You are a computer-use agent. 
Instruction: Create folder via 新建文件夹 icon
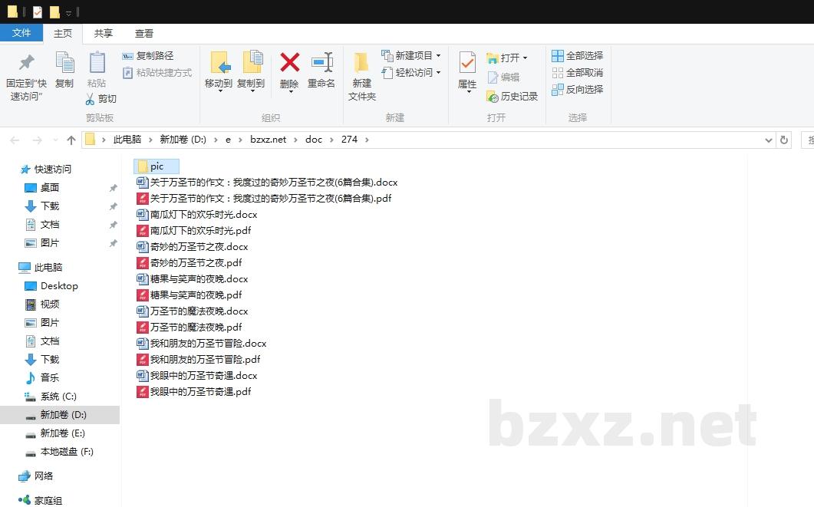click(361, 73)
